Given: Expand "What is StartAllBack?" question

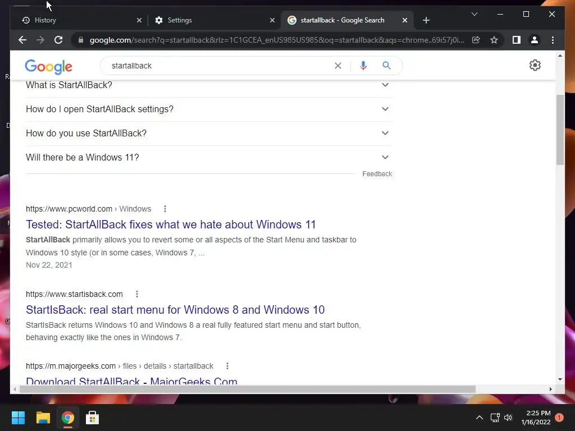Looking at the screenshot, I should tap(208, 85).
